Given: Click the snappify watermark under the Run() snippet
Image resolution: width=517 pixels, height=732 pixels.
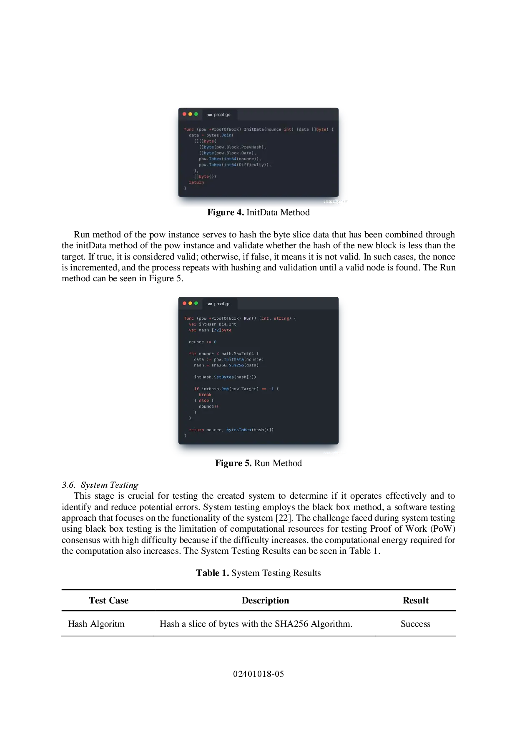Looking at the screenshot, I should click(x=334, y=452).
